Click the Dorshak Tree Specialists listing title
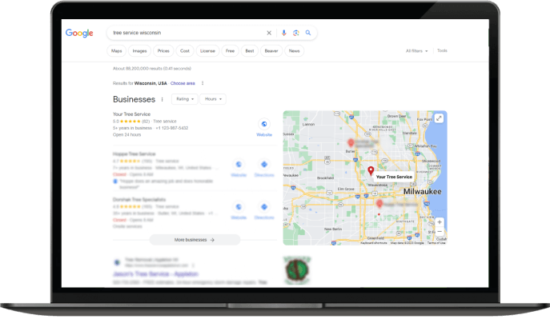The height and width of the screenshot is (319, 550). coord(139,200)
